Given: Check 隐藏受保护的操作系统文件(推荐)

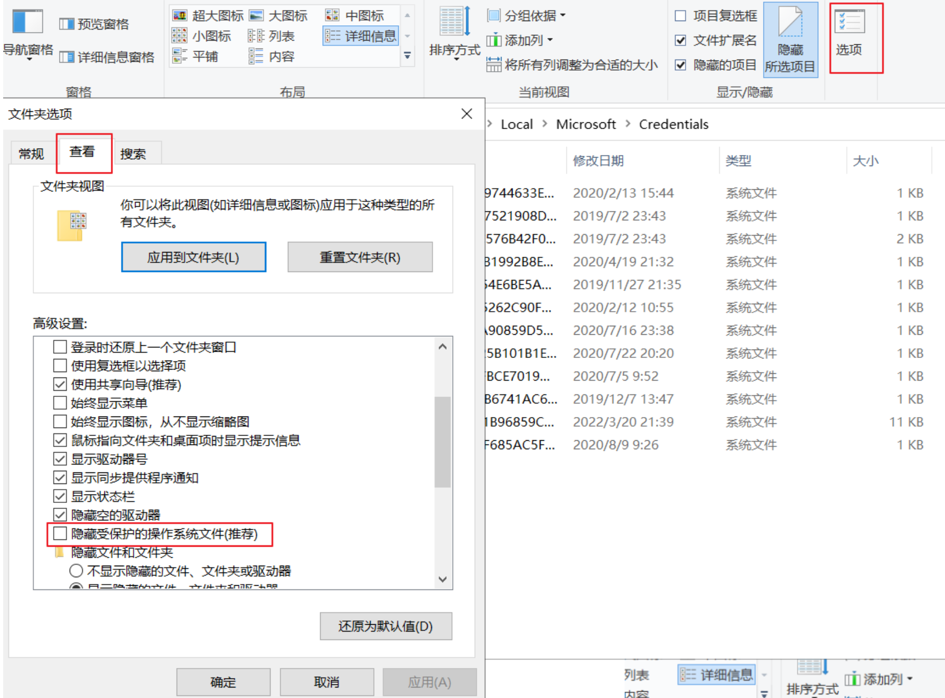Looking at the screenshot, I should (x=60, y=534).
